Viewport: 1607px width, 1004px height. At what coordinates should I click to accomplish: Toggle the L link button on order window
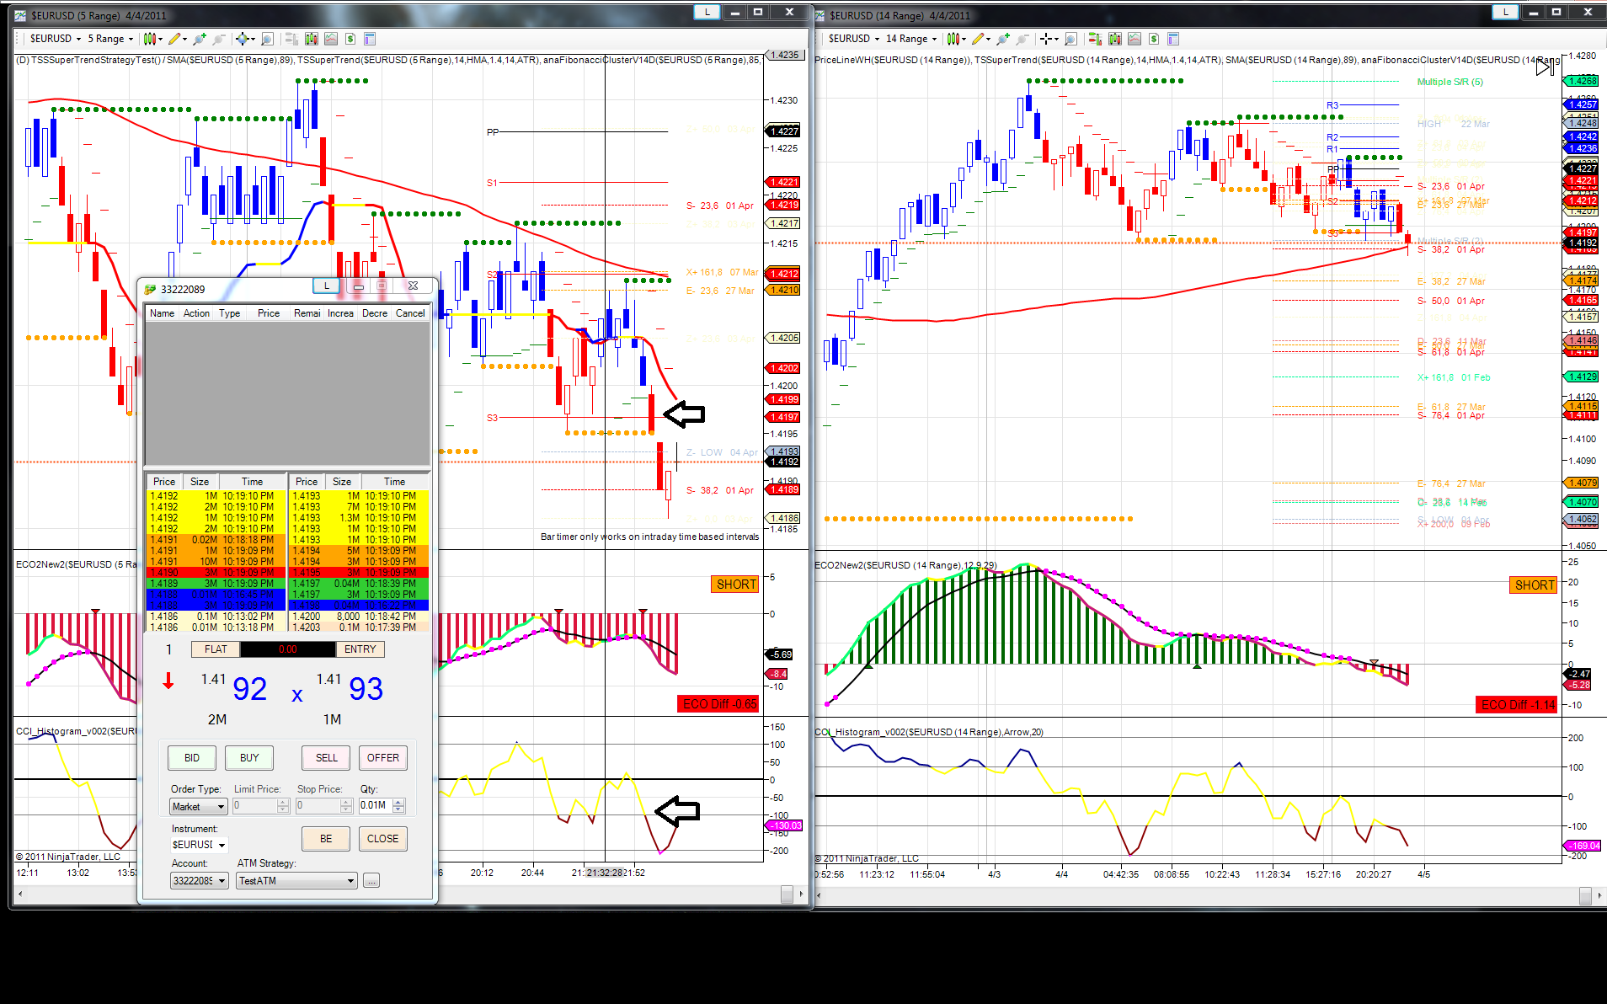327,286
